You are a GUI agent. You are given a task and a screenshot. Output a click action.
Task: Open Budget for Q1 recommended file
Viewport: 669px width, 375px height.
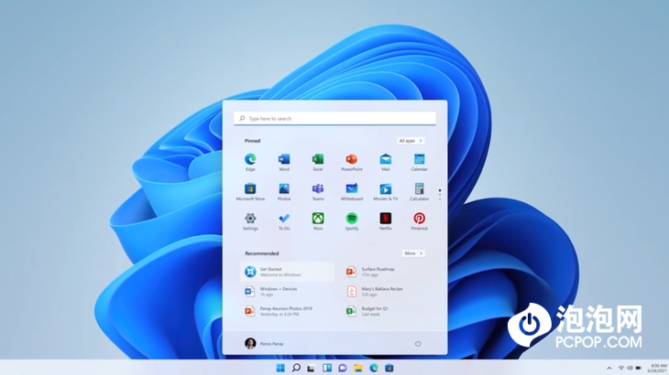point(376,311)
